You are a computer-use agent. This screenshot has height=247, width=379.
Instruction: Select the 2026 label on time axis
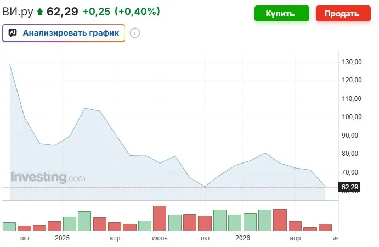pyautogui.click(x=242, y=238)
